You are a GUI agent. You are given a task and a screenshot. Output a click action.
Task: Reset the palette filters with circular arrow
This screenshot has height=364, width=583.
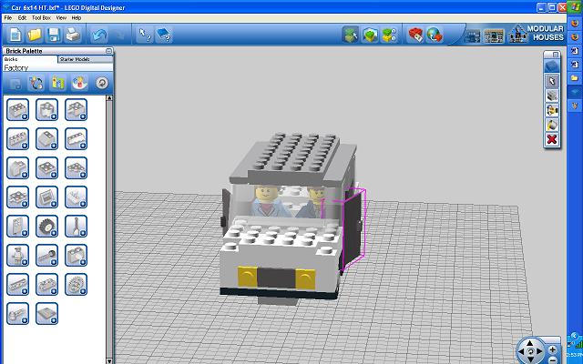point(102,83)
